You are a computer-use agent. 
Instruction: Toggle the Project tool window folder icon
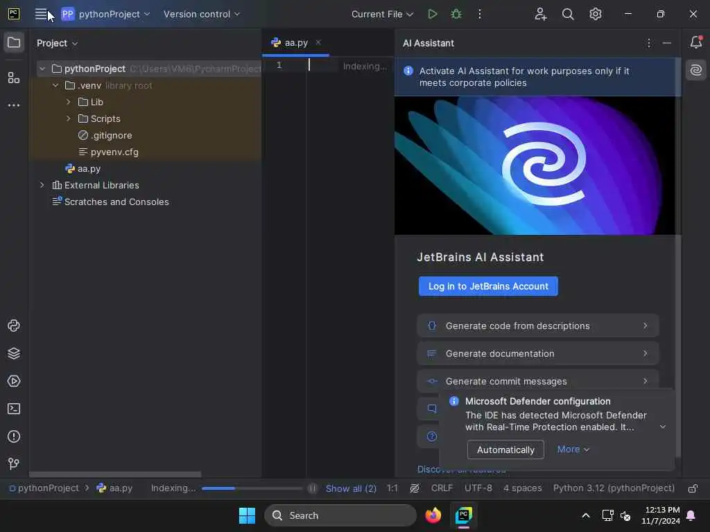click(14, 43)
